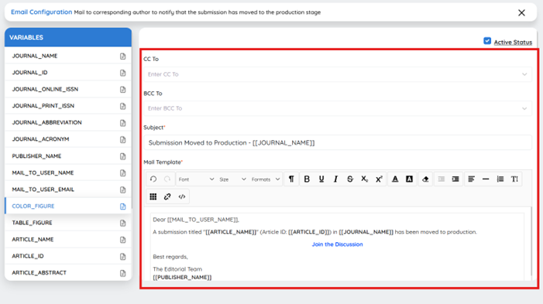The height and width of the screenshot is (304, 543).
Task: Close the Email Configuration dialog
Action: click(x=521, y=13)
